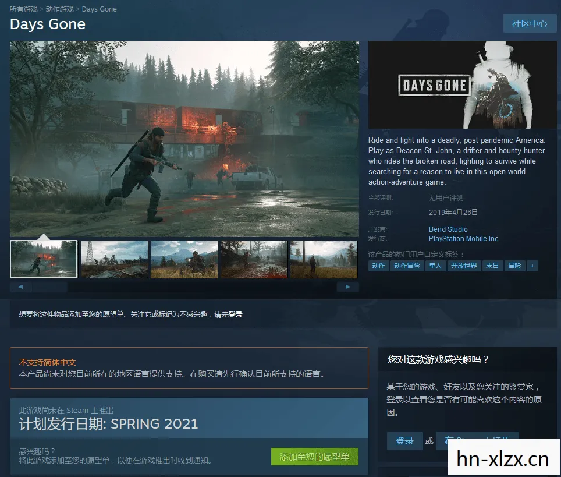Select the motorcycle meadow screenshot thumbnail
561x477 pixels.
click(184, 259)
